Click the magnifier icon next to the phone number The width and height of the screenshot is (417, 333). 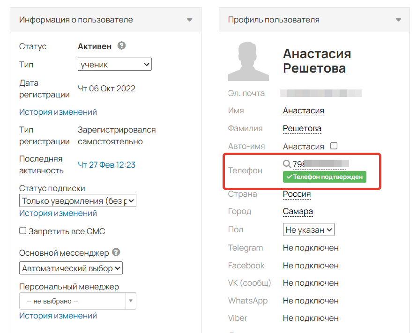pos(287,164)
